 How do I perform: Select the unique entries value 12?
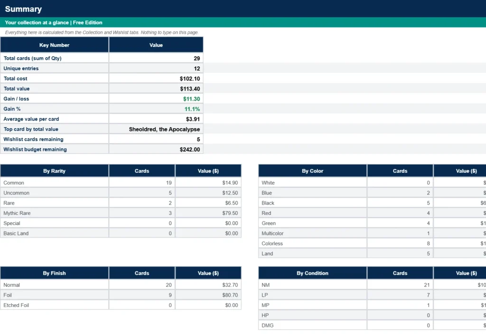pos(156,68)
